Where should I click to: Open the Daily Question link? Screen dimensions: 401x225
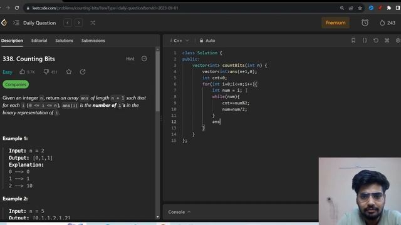coord(39,23)
